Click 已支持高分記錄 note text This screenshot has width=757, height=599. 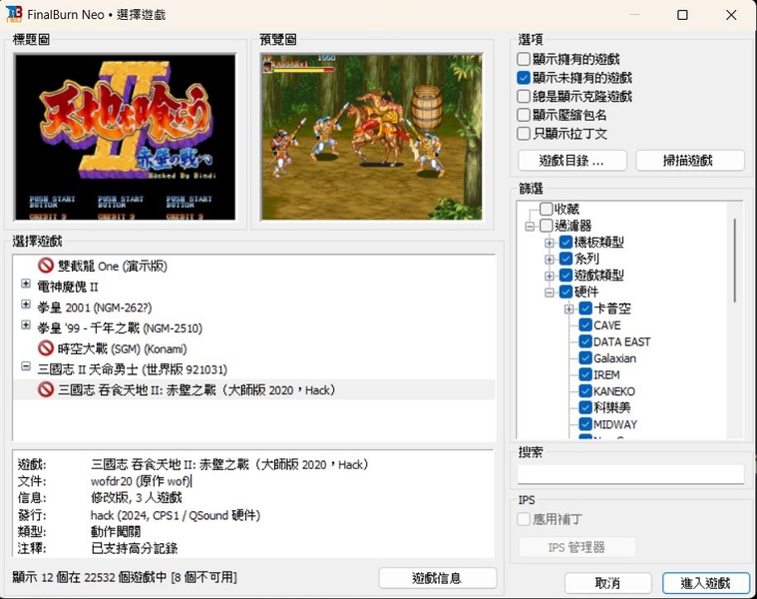(135, 548)
